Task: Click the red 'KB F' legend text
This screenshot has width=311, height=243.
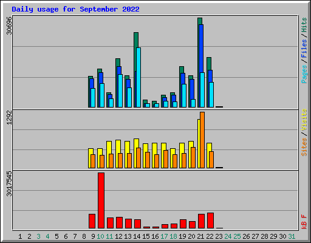Action: pyautogui.click(x=304, y=222)
